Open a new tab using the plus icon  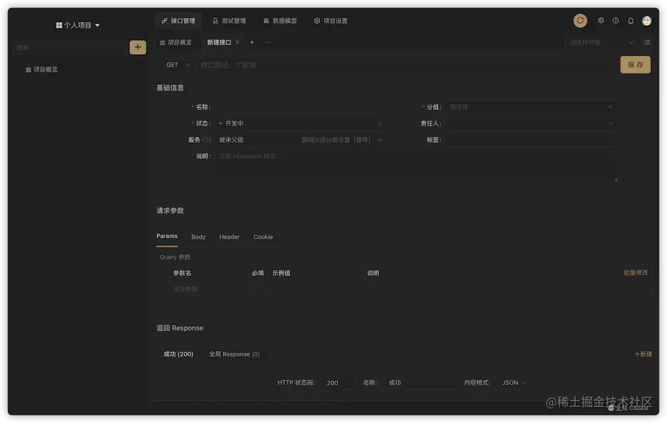tap(252, 42)
